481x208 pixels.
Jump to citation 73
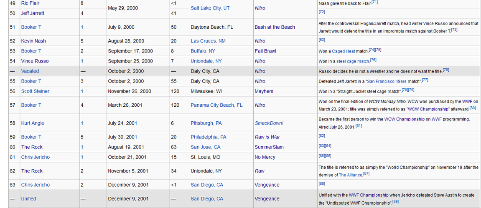(454, 30)
